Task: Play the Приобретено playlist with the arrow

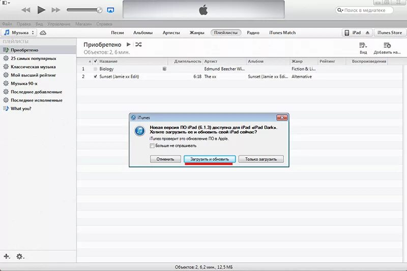Action: click(129, 44)
